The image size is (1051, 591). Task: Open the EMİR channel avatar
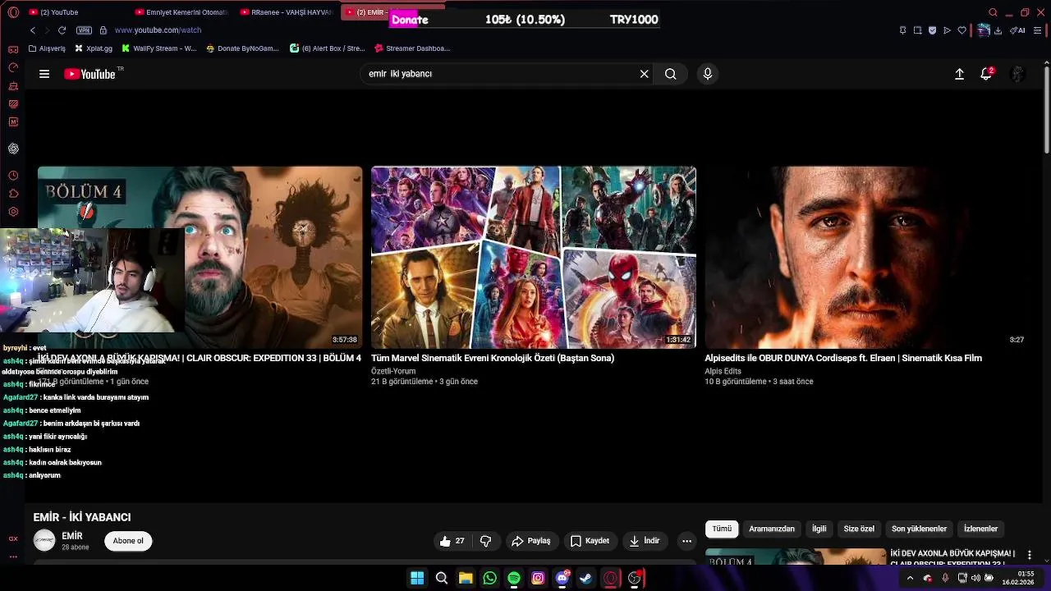pos(44,540)
